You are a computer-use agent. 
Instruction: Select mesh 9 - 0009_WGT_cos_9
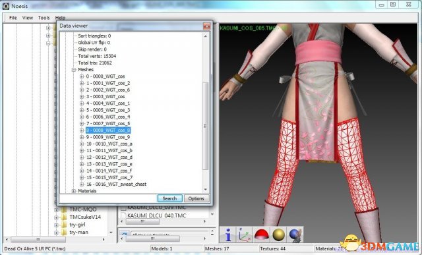click(108, 137)
